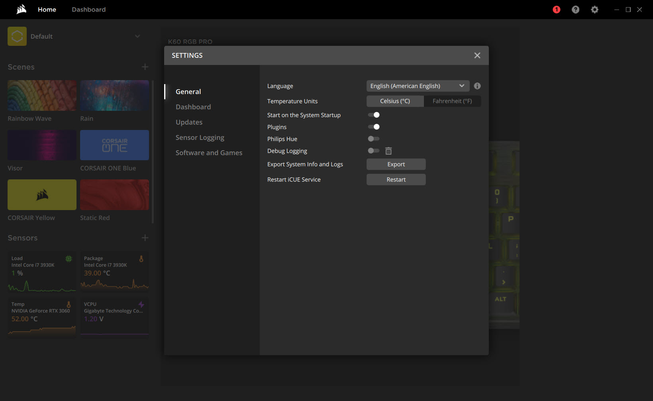
Task: Close the Settings dialog
Action: pyautogui.click(x=477, y=55)
